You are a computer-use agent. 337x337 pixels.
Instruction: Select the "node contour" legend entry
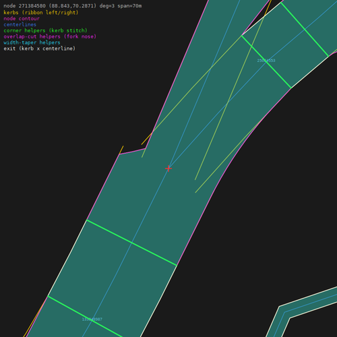pyautogui.click(x=22, y=18)
